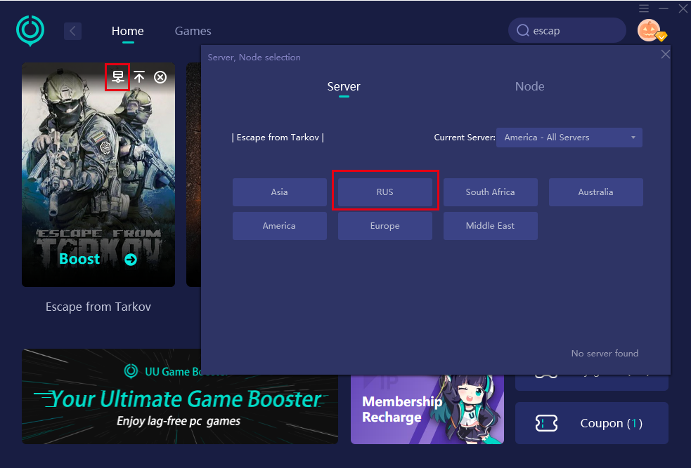Choose the America server region
Image resolution: width=691 pixels, height=468 pixels.
[x=279, y=226]
